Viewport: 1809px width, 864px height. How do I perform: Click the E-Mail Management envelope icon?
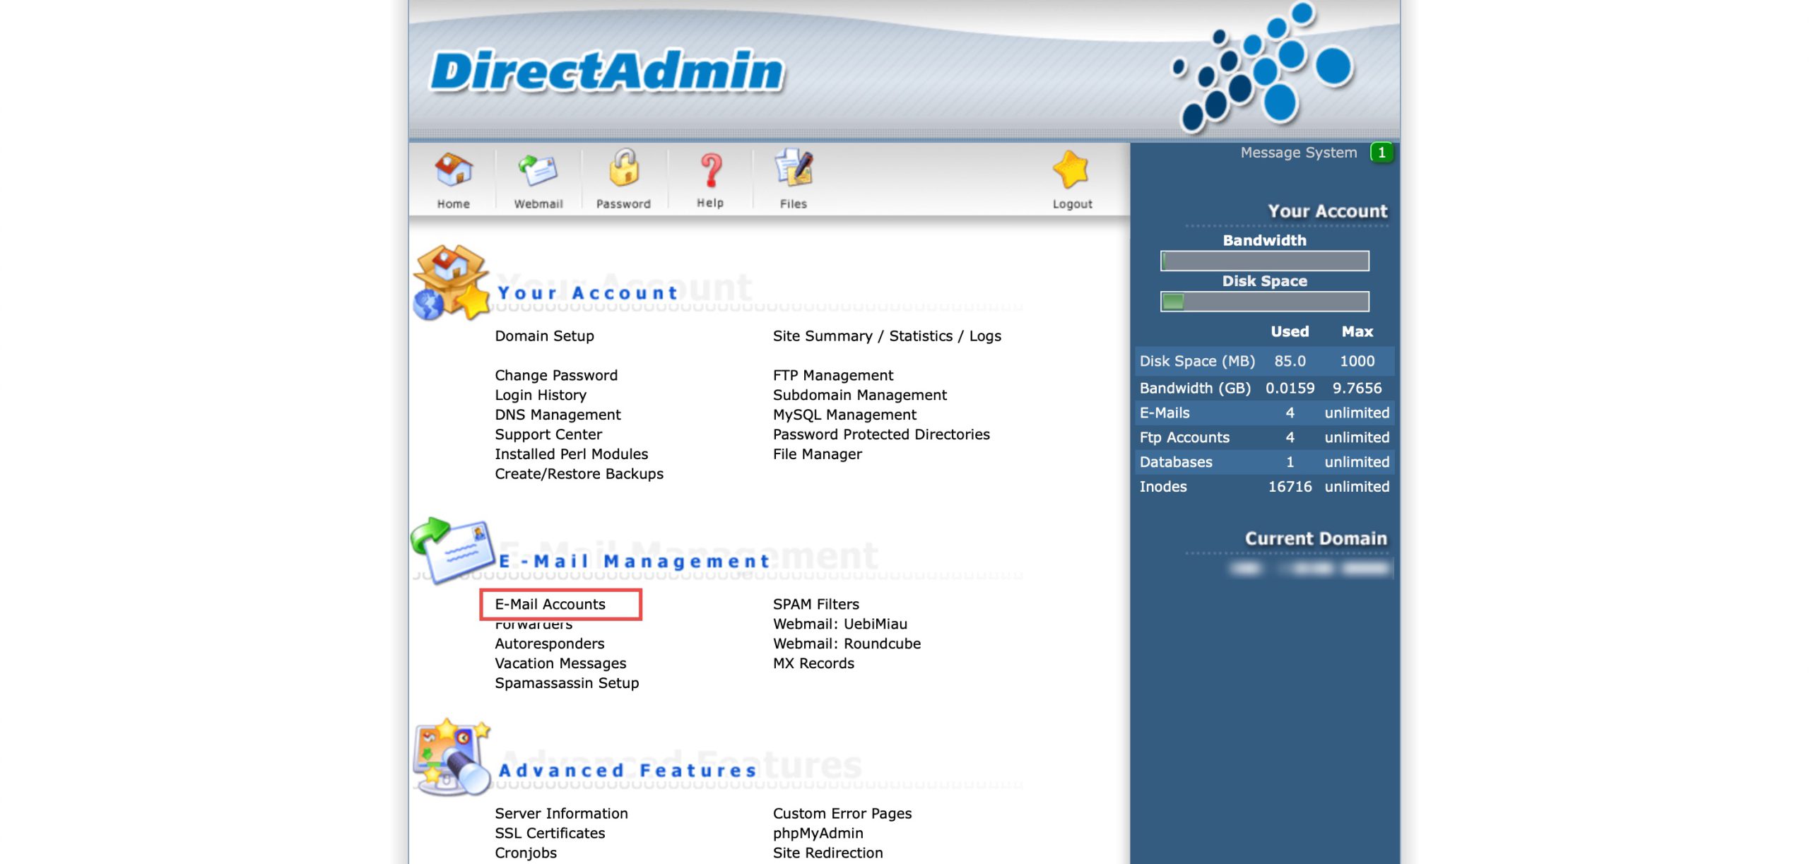(x=452, y=550)
